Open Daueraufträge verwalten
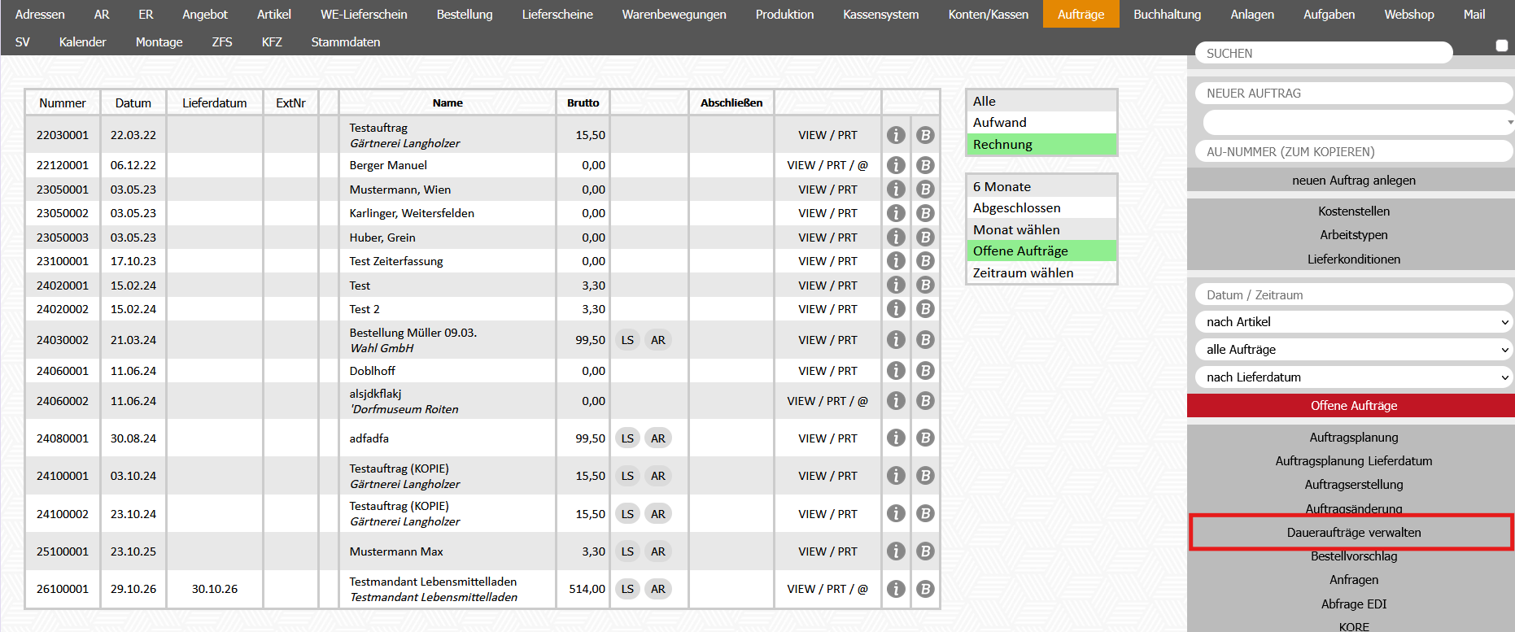The width and height of the screenshot is (1515, 632). [1353, 533]
